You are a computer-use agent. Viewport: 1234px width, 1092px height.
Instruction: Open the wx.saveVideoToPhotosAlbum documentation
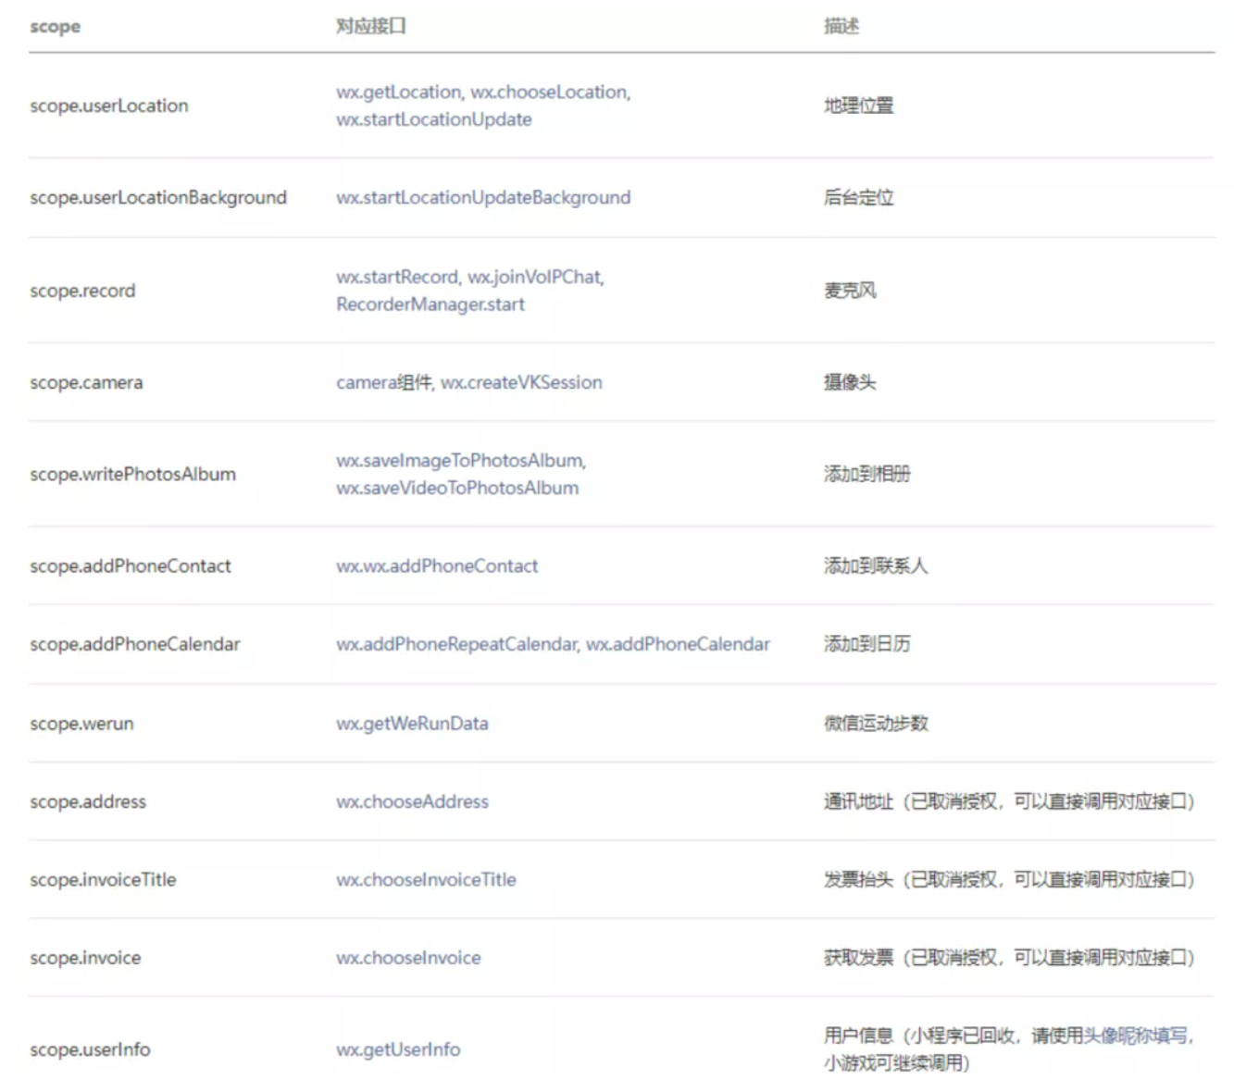(455, 488)
